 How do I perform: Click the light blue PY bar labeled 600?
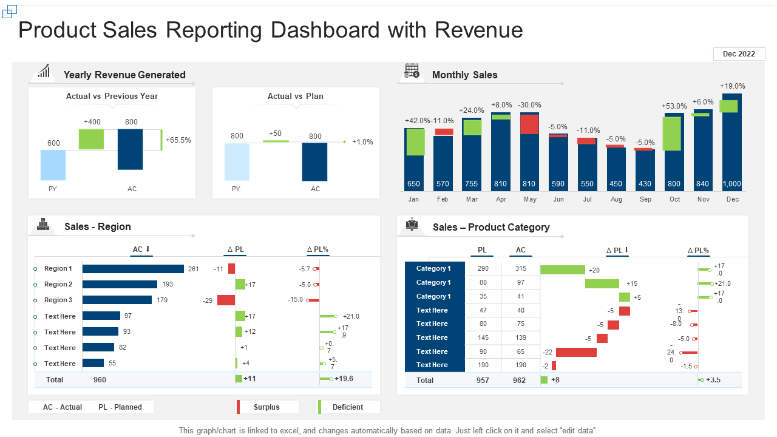[x=53, y=165]
